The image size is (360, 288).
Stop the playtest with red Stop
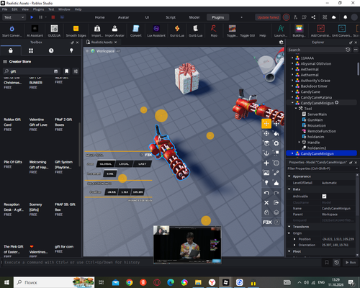(53, 17)
